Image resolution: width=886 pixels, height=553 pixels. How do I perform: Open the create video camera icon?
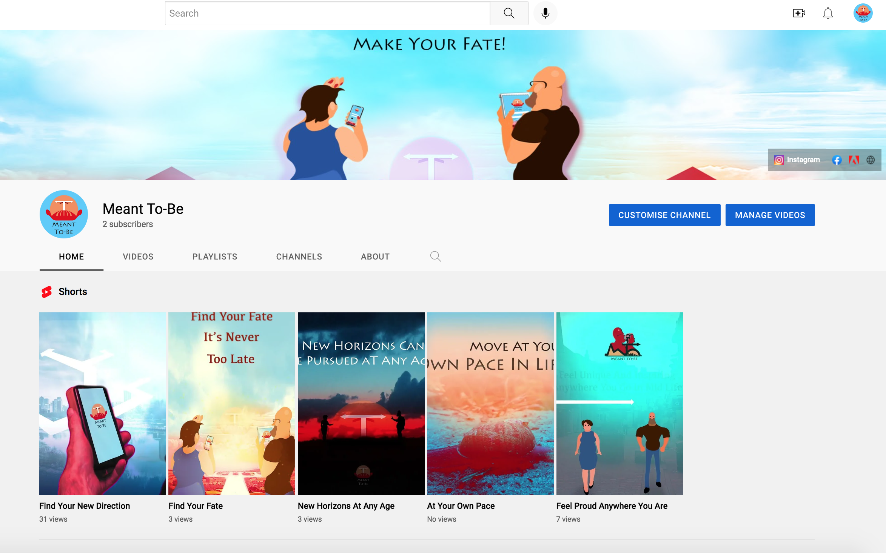tap(799, 13)
